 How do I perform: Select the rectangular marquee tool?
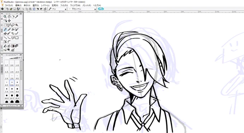pos(5,25)
